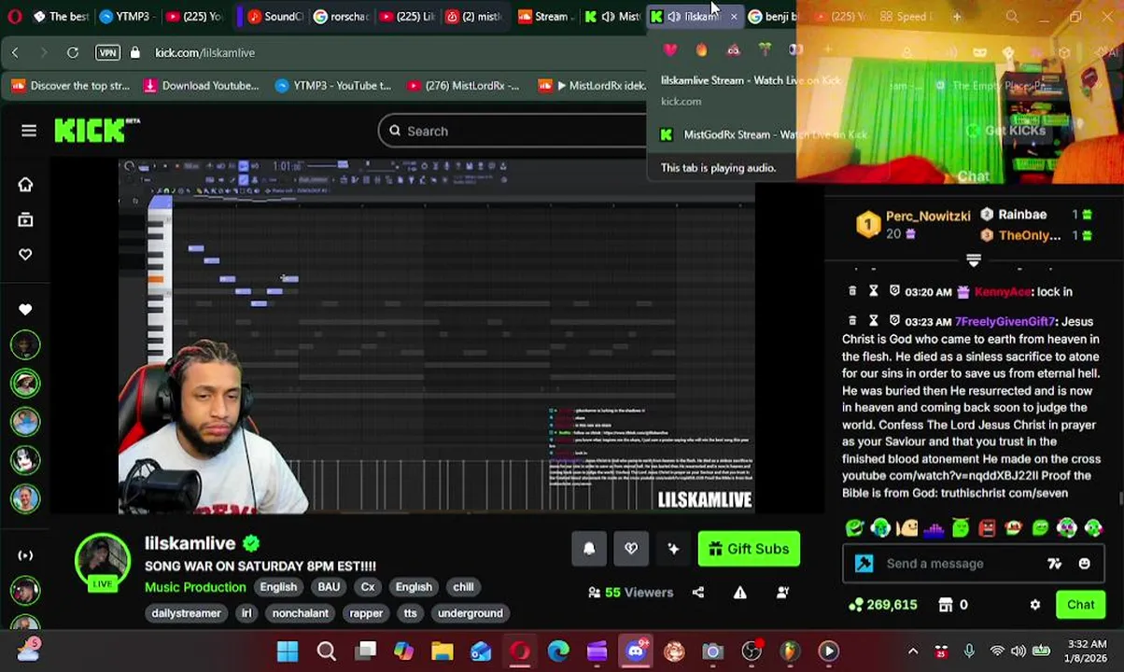Toggle stream notifications bell
This screenshot has height=672, width=1124.
[x=589, y=549]
